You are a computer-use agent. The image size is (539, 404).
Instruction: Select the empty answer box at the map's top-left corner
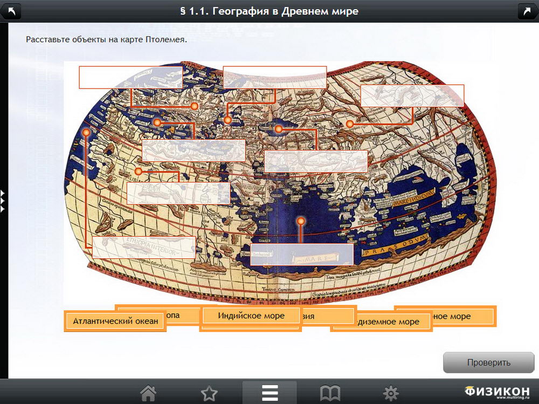130,78
